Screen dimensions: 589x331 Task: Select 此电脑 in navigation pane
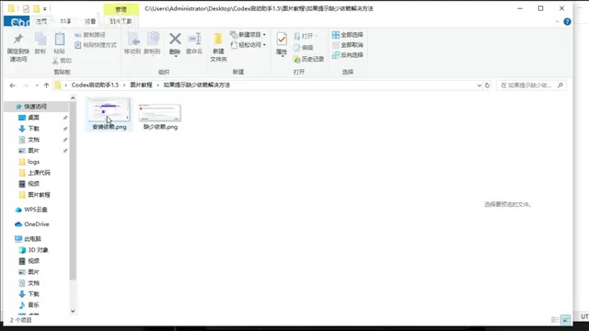pos(33,239)
